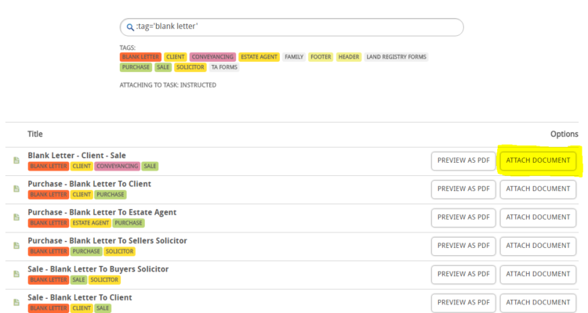The width and height of the screenshot is (588, 313).
Task: Toggle the HEADER tag filter
Action: coord(349,57)
